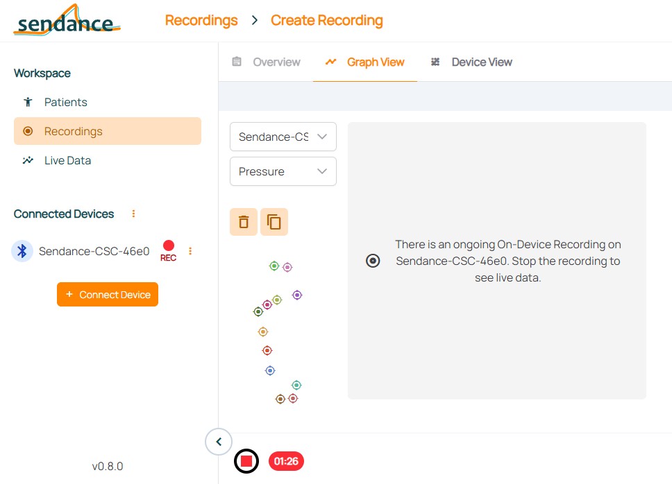Click the 01:26 recording timer

[x=286, y=461]
